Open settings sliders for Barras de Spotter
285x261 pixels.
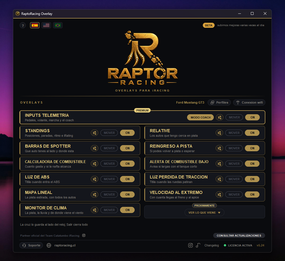[x=95, y=148]
